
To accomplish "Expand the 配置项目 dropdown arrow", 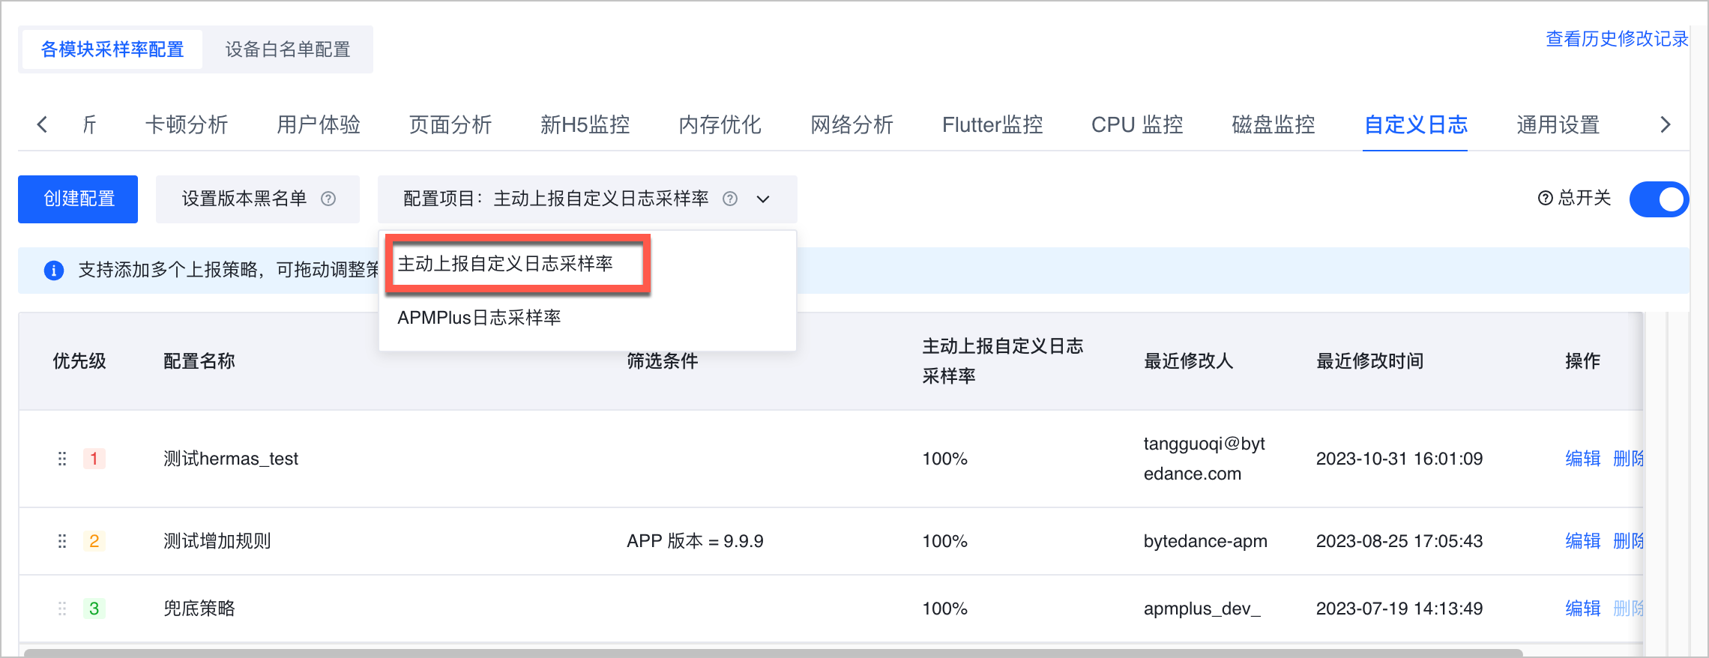I will point(763,199).
